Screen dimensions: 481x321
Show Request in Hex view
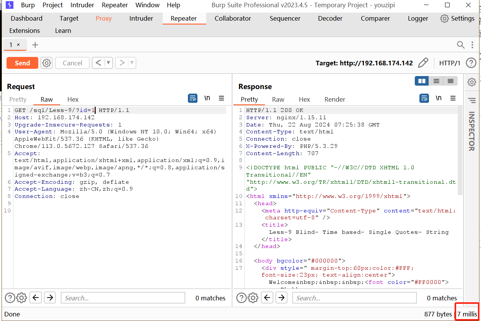pos(73,99)
